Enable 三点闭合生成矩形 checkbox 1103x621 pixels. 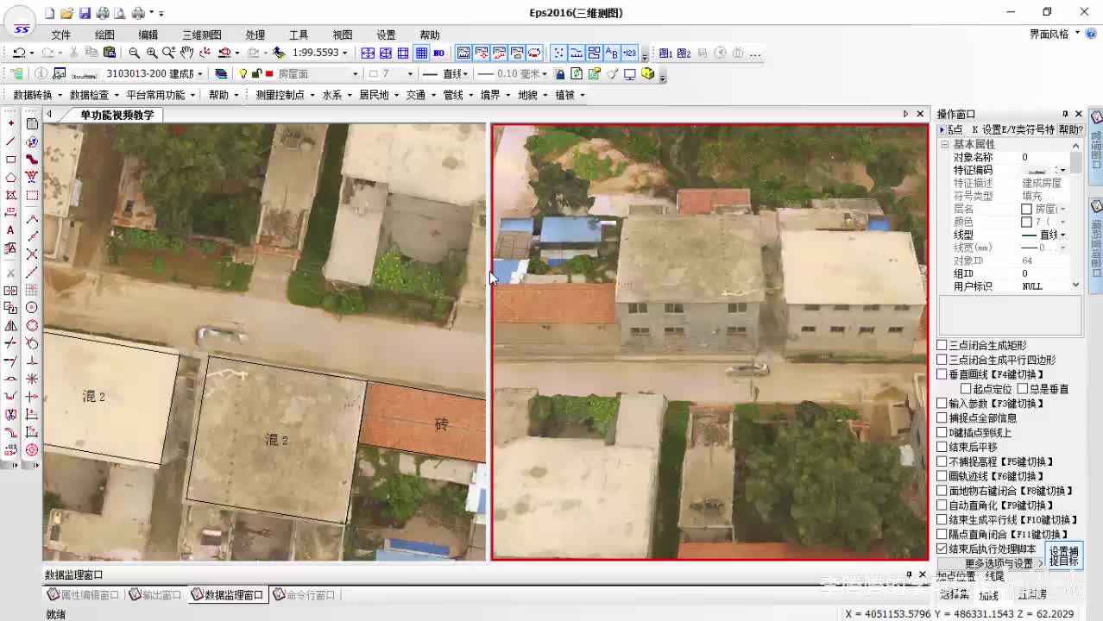[942, 345]
